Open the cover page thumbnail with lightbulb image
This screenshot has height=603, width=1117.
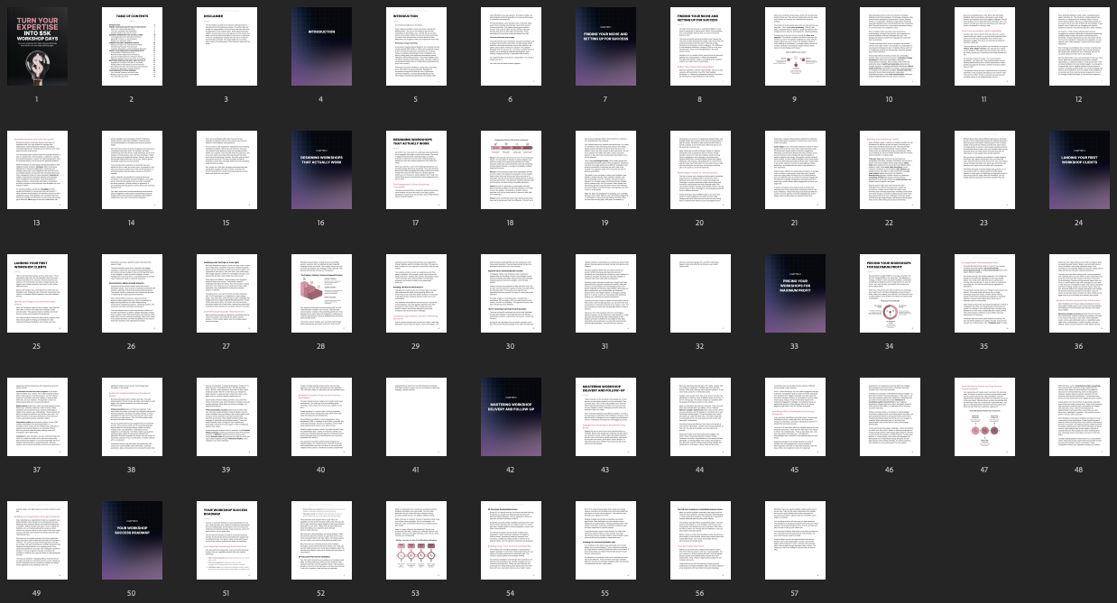click(x=37, y=47)
